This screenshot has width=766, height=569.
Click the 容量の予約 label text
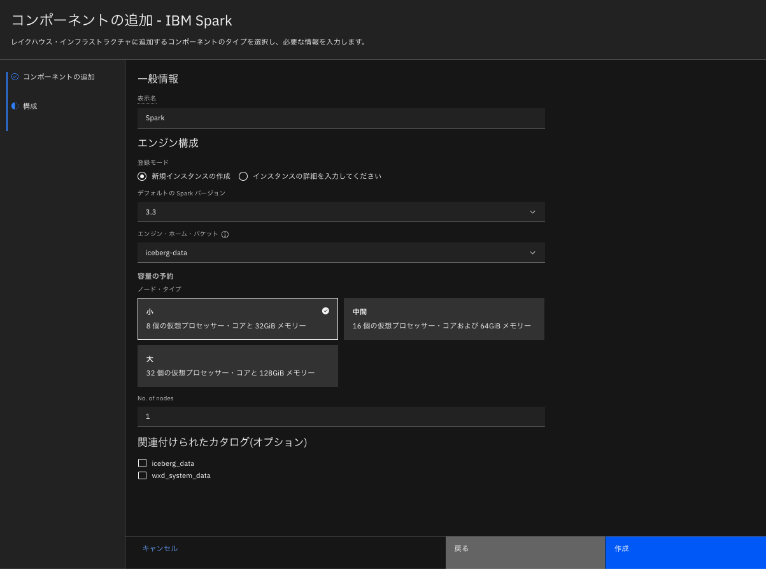155,276
